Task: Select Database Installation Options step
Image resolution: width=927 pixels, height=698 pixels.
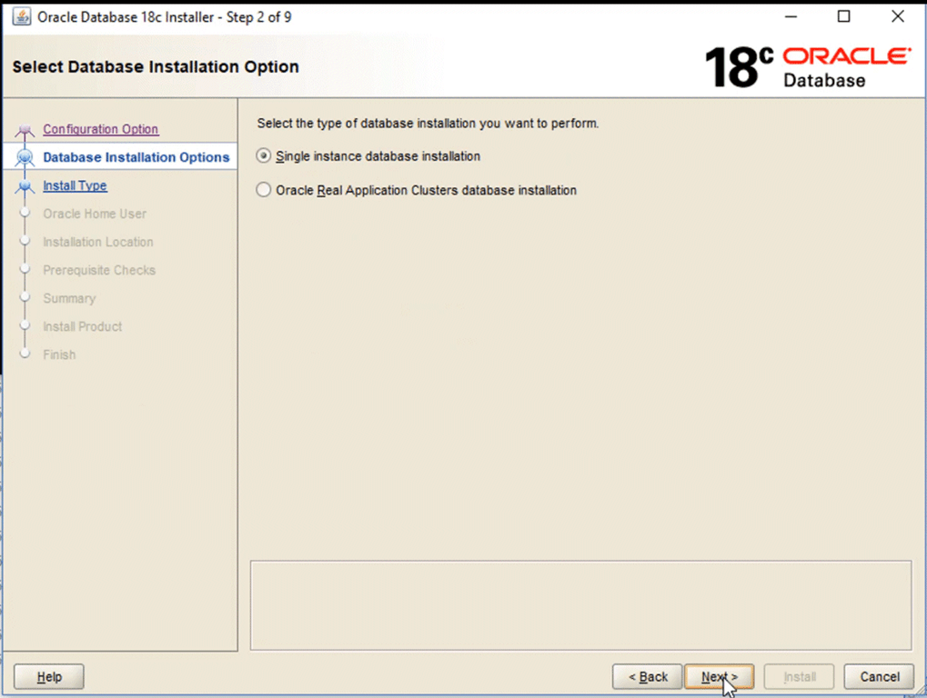Action: [136, 157]
